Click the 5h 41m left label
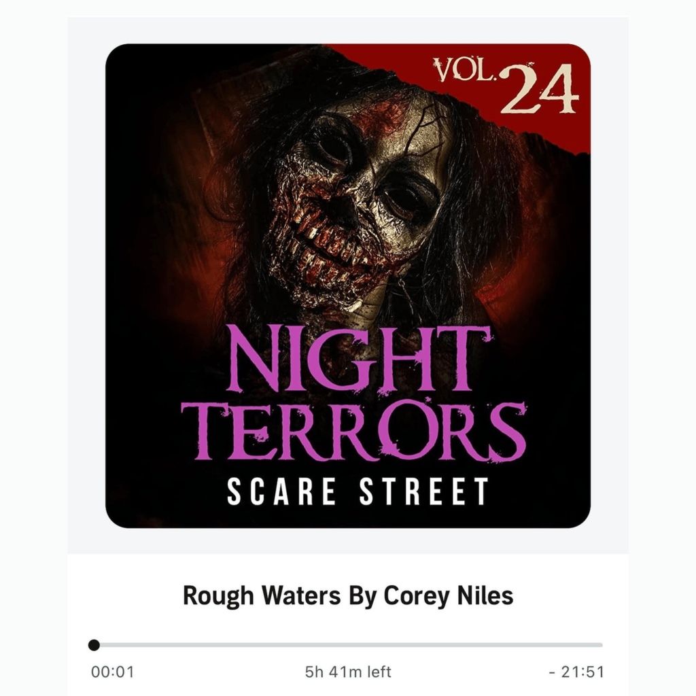696x696 pixels. pos(348,672)
